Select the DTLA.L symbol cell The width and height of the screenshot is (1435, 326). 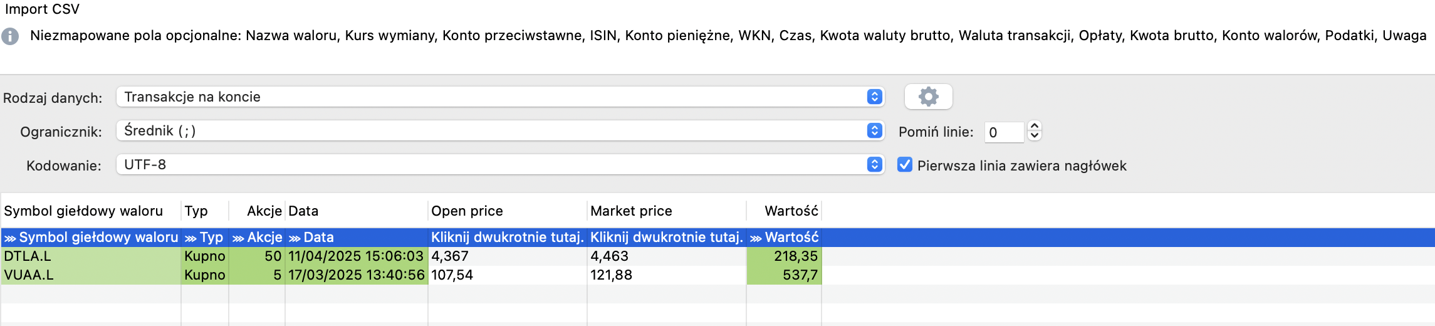90,256
